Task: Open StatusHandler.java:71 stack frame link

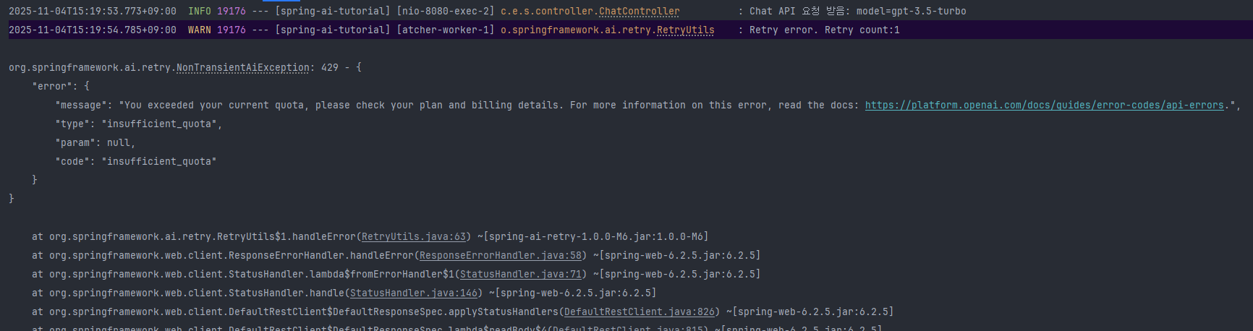Action: pos(520,275)
